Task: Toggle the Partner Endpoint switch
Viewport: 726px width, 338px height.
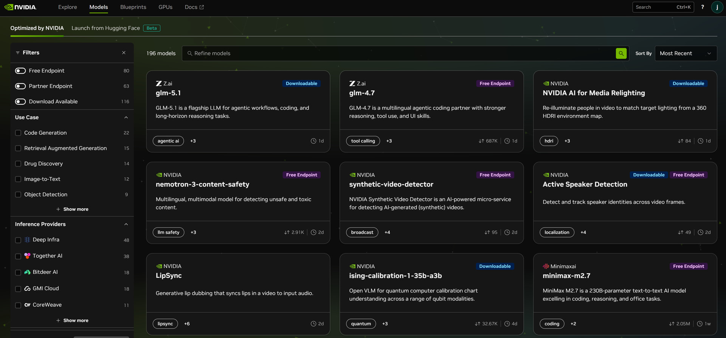Action: point(20,86)
